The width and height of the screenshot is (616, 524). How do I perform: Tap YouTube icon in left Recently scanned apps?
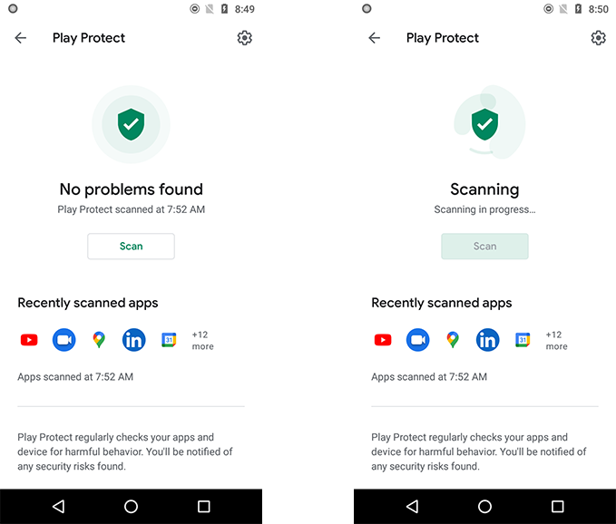tap(29, 340)
